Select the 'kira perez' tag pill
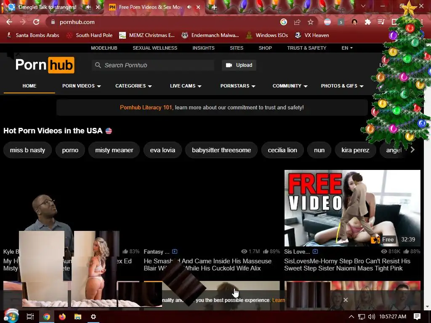 [x=355, y=150]
